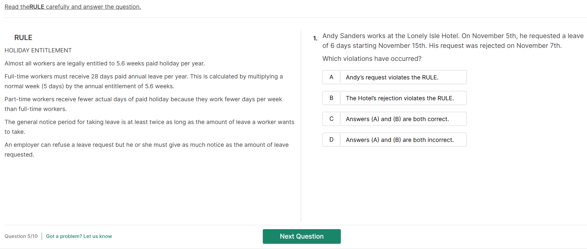The image size is (587, 249).
Task: Pick "The Hotel's rejection violates the RULE"
Action: click(x=400, y=98)
